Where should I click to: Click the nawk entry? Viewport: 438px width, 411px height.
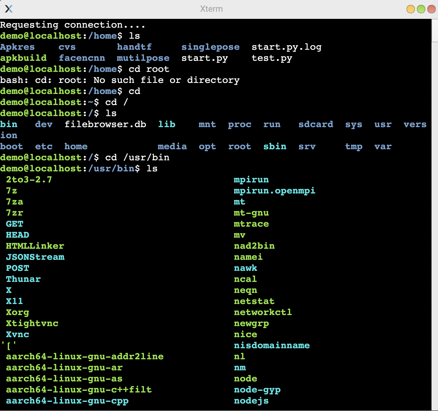pyautogui.click(x=246, y=268)
